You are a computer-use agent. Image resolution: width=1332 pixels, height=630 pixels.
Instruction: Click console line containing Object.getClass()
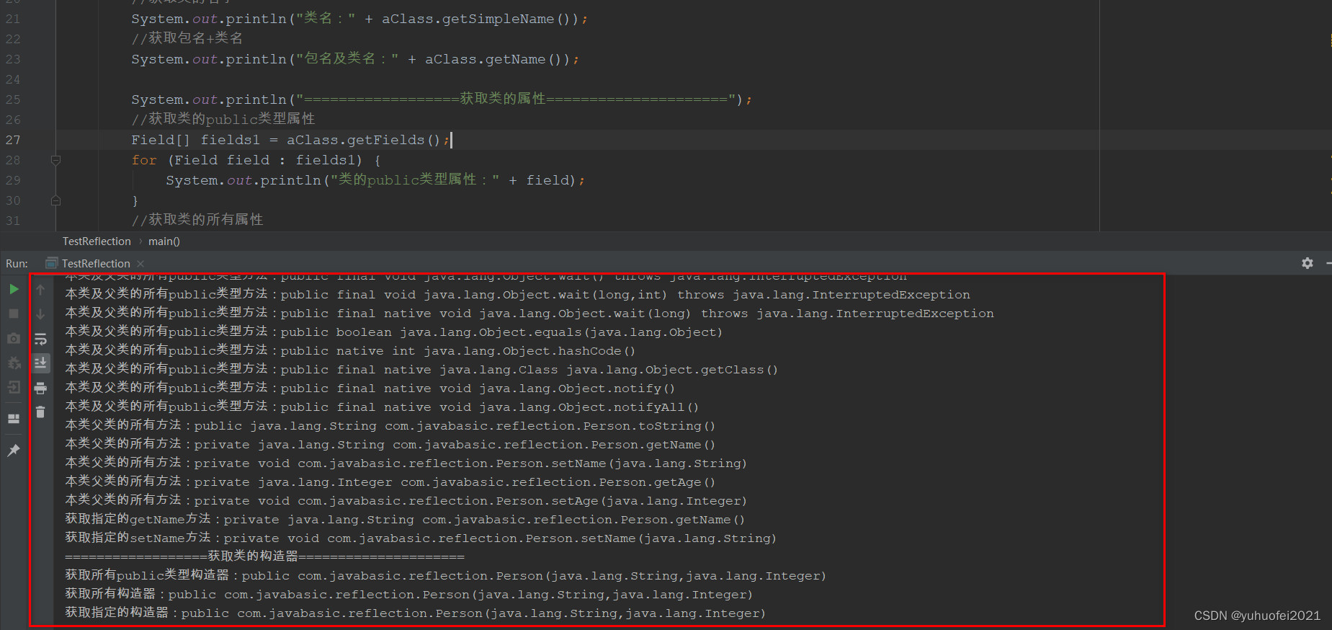pos(421,370)
